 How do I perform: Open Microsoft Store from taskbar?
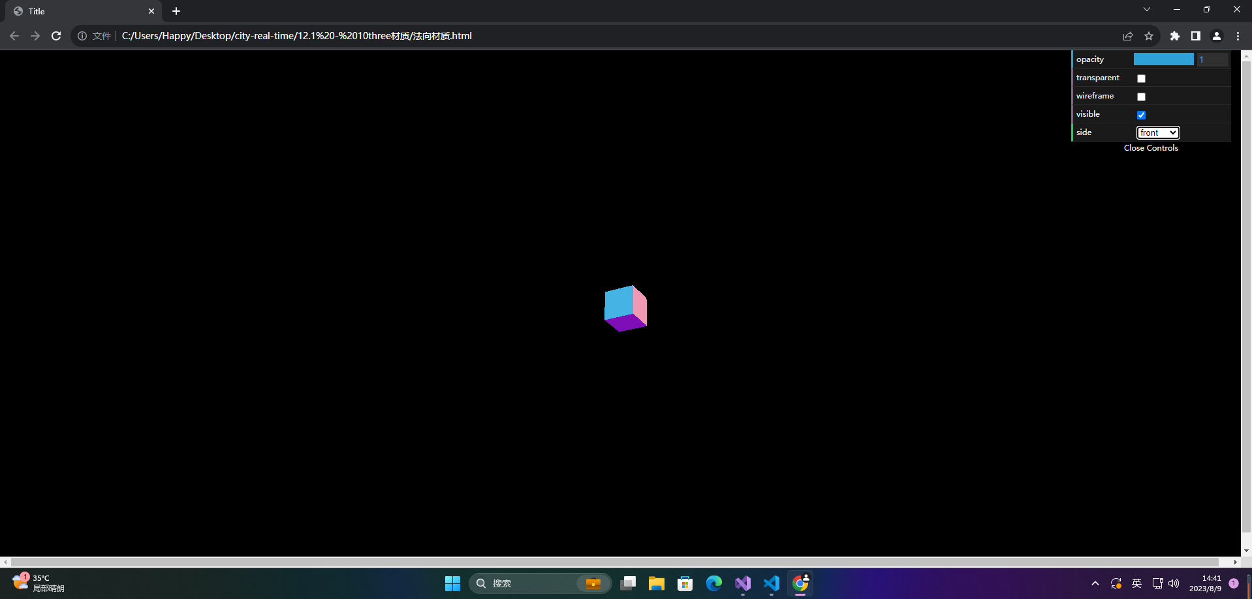coord(685,583)
